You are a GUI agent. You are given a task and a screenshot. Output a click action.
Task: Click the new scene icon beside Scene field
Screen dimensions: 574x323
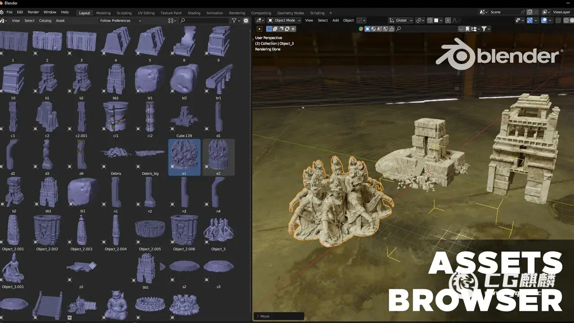(530, 12)
